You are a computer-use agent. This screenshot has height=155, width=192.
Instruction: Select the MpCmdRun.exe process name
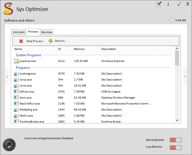30,104
